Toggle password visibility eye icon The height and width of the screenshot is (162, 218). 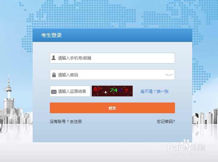169,75
